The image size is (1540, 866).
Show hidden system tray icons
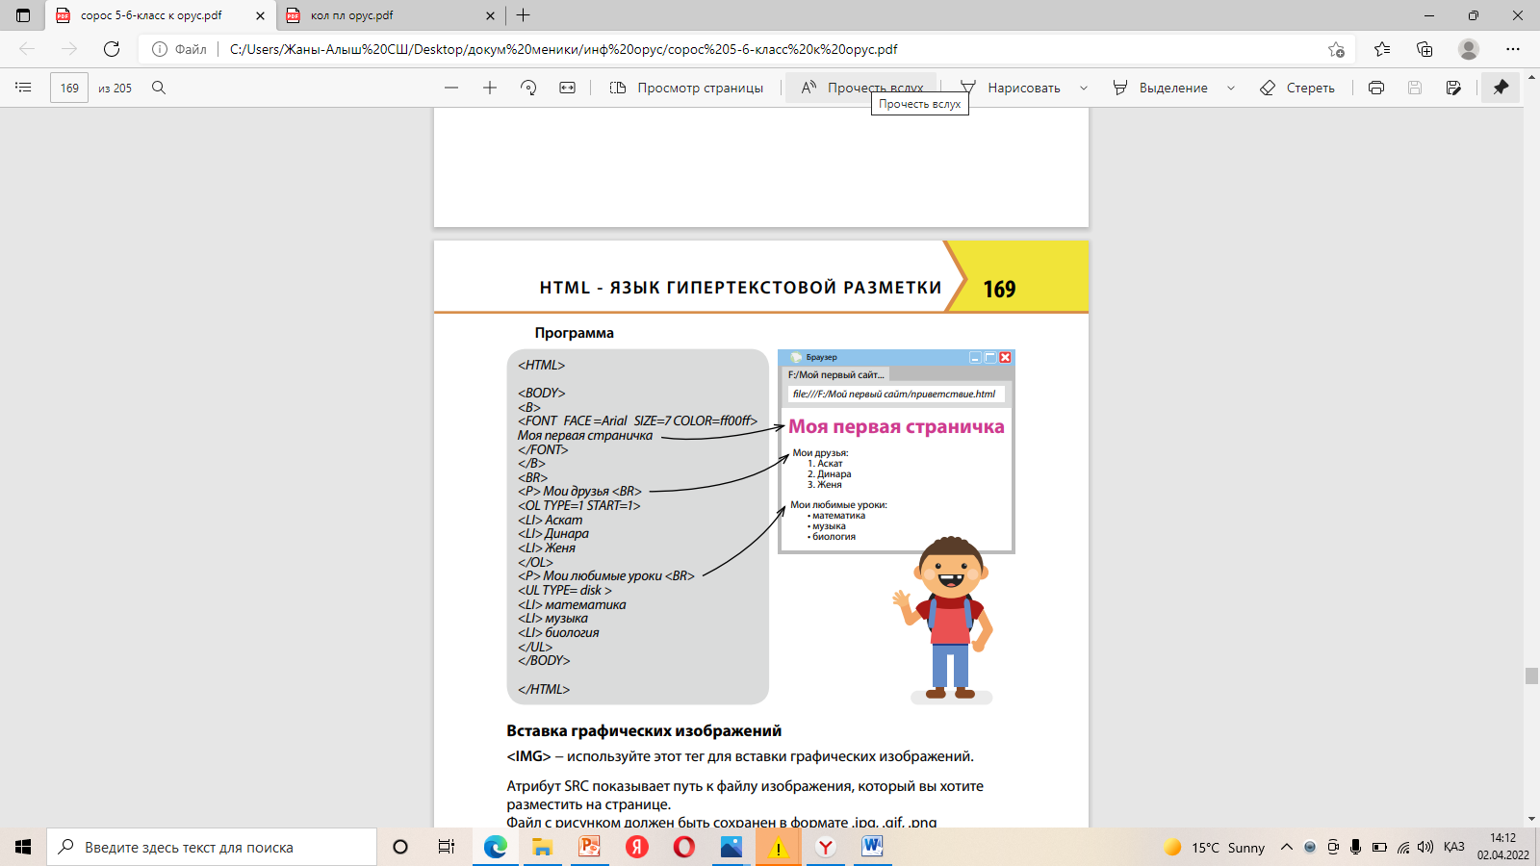(1287, 847)
